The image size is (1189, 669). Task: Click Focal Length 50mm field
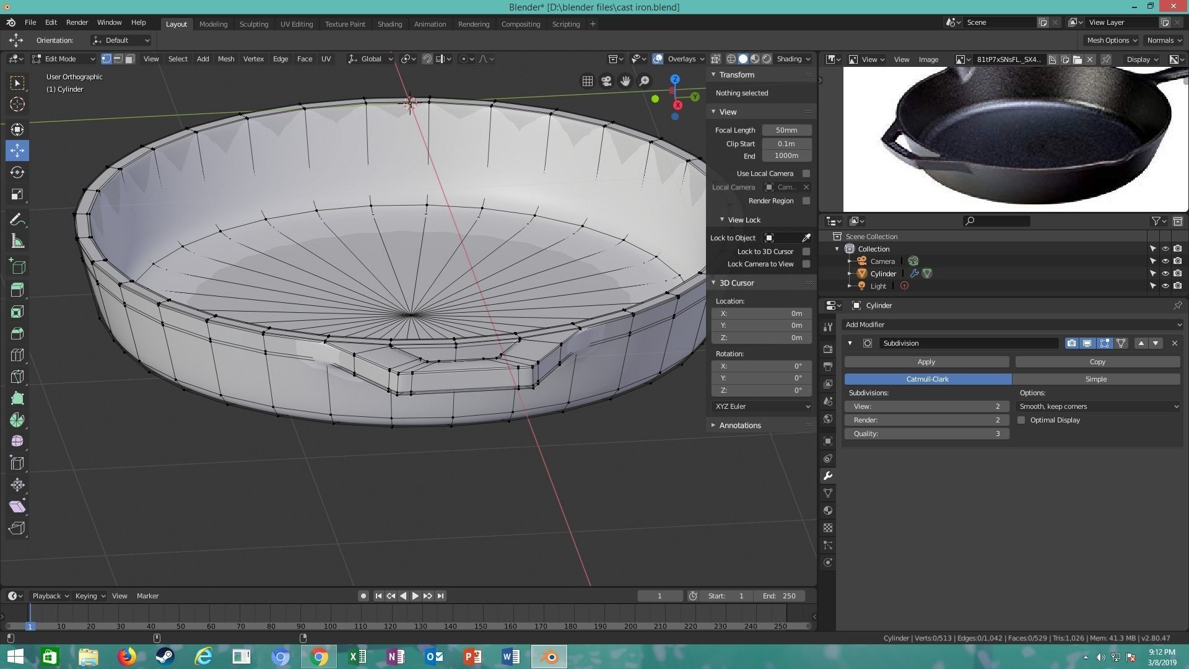(x=786, y=130)
